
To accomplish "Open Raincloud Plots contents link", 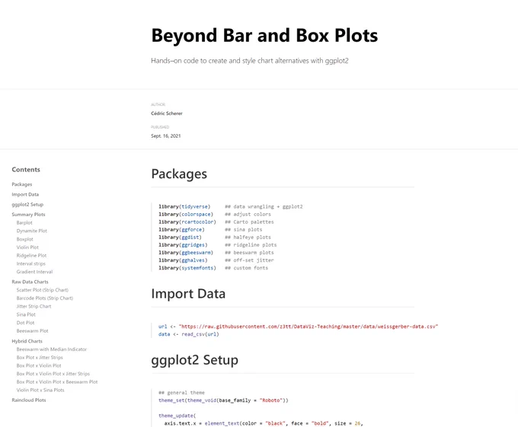I will coord(29,400).
